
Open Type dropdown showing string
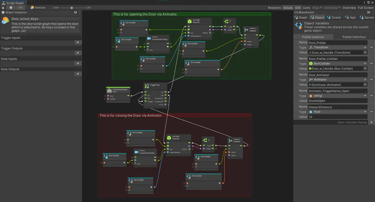click(x=337, y=96)
